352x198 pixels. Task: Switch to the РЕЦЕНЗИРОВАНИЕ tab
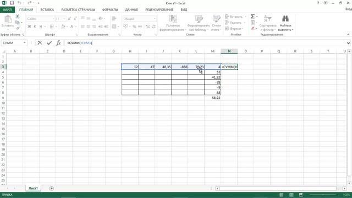159,10
